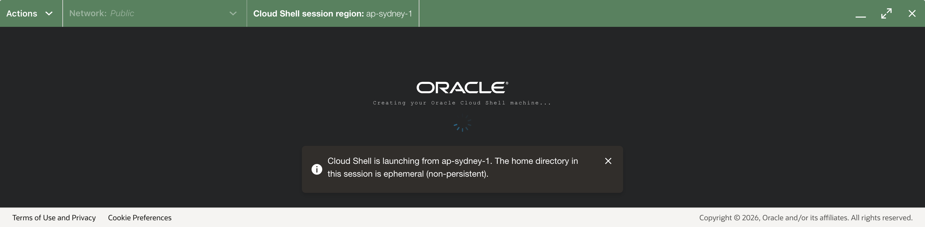This screenshot has height=227, width=925.
Task: Click the italic Public network value
Action: point(122,13)
